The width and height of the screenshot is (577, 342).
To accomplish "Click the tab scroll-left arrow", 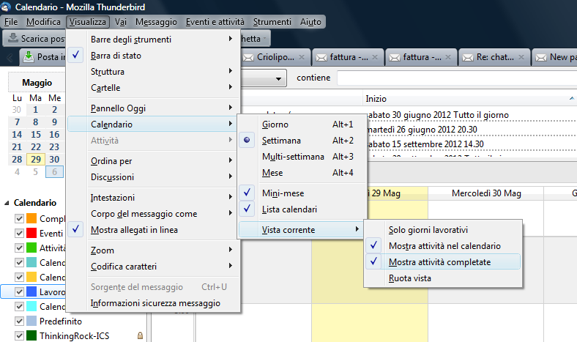I will [x=10, y=57].
